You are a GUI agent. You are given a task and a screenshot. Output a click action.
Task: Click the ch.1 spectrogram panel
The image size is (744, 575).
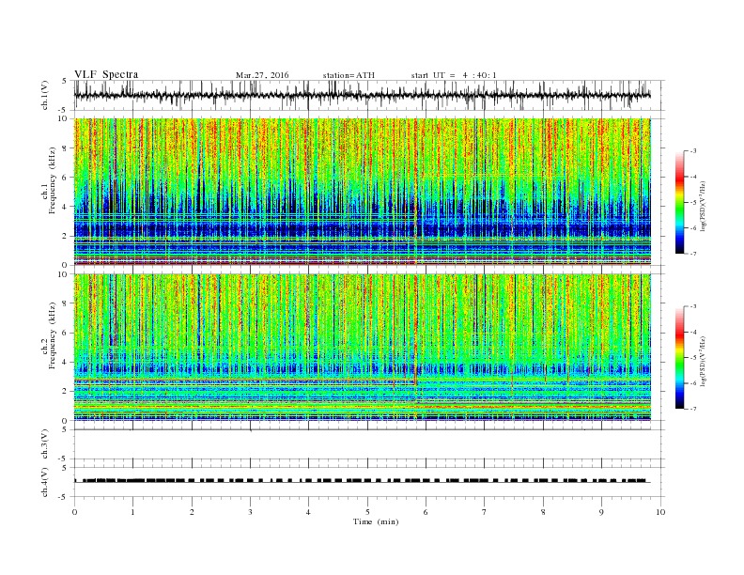[x=363, y=192]
